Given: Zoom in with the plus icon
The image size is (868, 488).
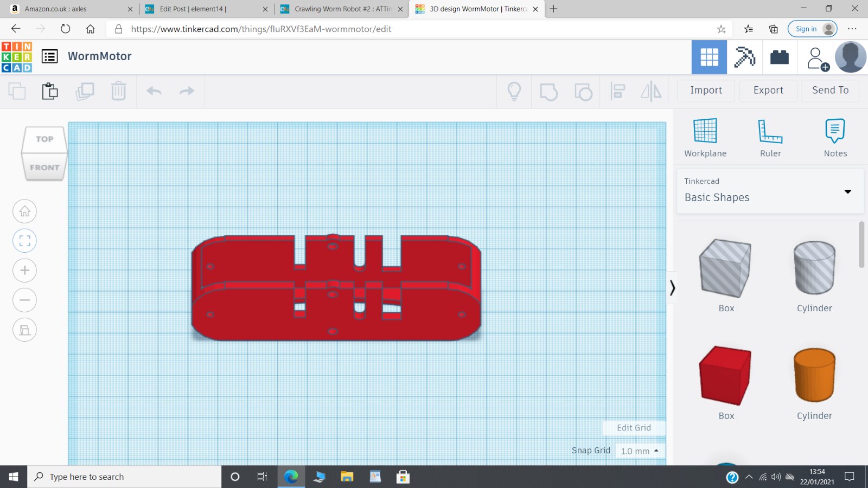Looking at the screenshot, I should (x=25, y=271).
